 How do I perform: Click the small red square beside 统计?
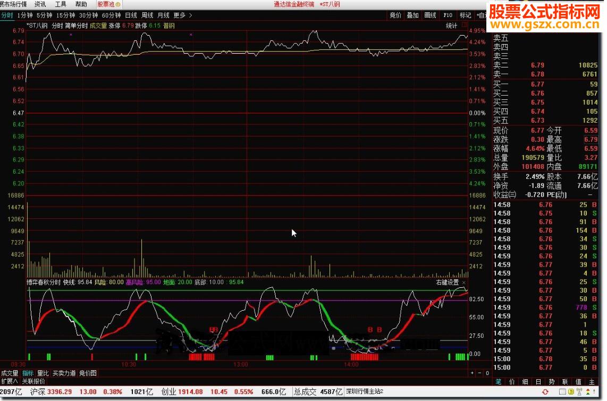click(x=464, y=25)
